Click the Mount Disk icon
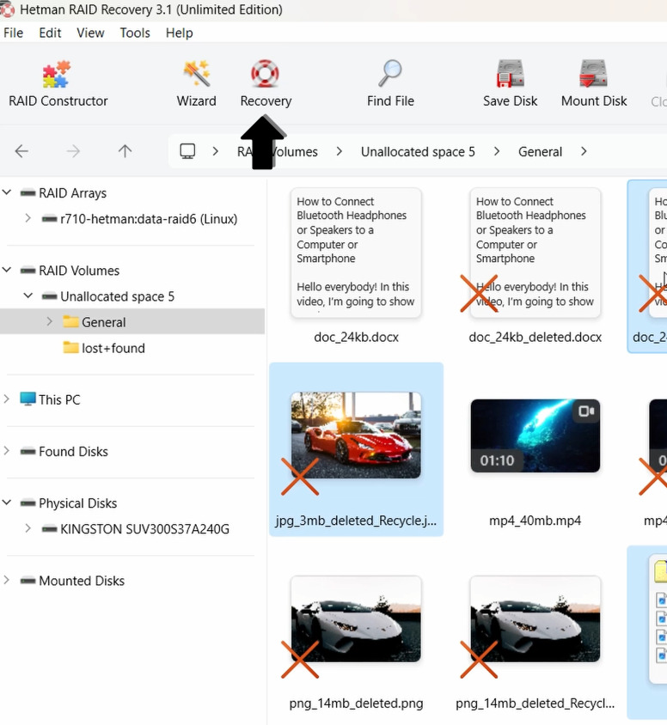Image resolution: width=667 pixels, height=725 pixels. tap(593, 73)
